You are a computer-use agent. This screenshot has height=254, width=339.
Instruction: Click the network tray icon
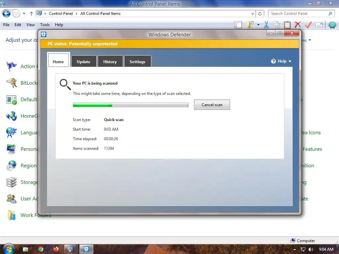303,249
